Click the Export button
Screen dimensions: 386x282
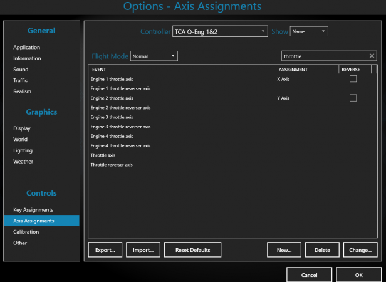pyautogui.click(x=105, y=250)
